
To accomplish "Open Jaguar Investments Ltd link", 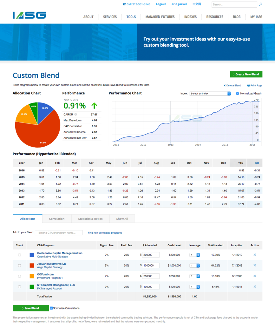I will [x=52, y=264].
